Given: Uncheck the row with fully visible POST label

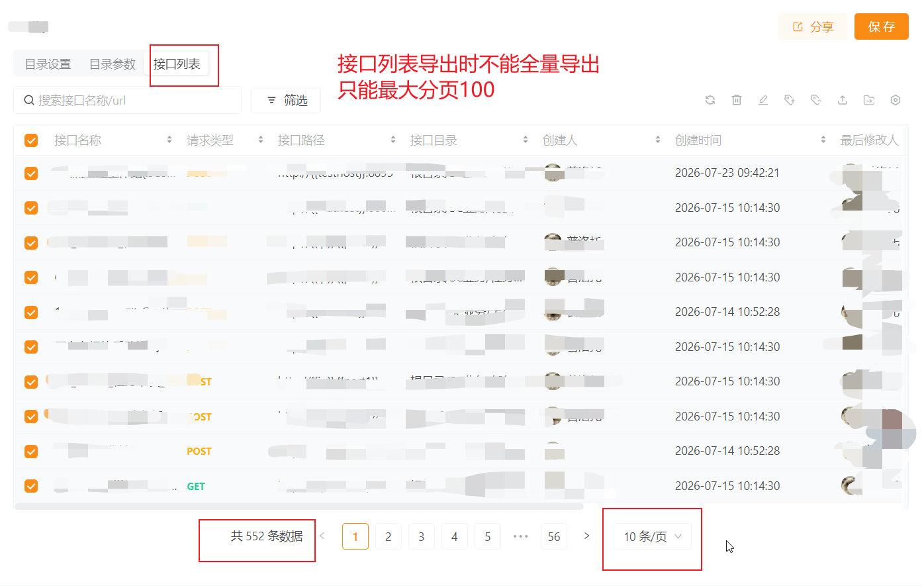Looking at the screenshot, I should [x=31, y=452].
